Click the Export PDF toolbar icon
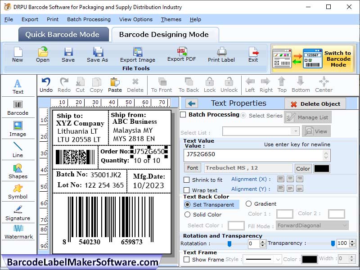 coord(181,55)
